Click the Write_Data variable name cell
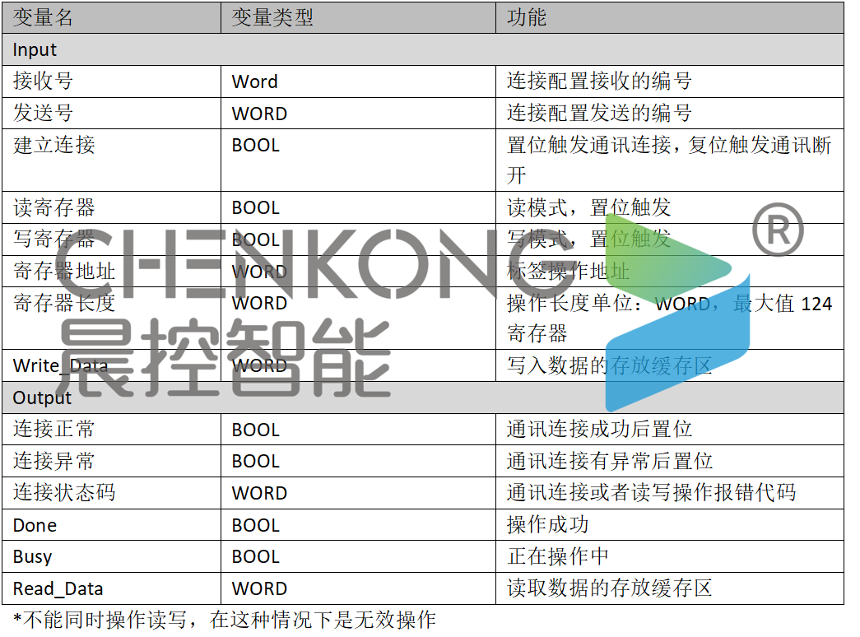Image resolution: width=860 pixels, height=637 pixels. pos(60,365)
